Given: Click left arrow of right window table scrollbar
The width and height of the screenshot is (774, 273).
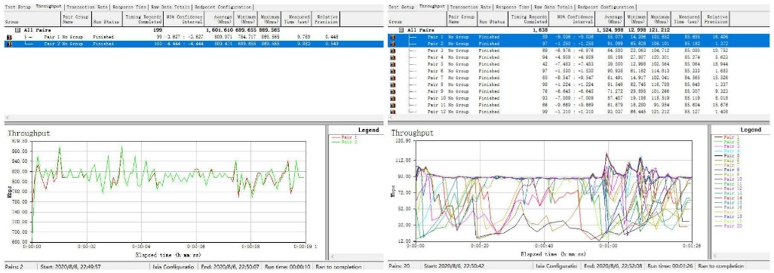Looking at the screenshot, I should [x=391, y=118].
